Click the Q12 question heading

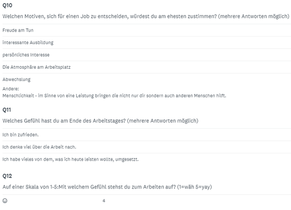click(x=7, y=176)
